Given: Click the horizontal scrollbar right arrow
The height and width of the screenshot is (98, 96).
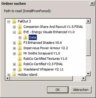Looking at the screenshot, I should click(x=84, y=78).
